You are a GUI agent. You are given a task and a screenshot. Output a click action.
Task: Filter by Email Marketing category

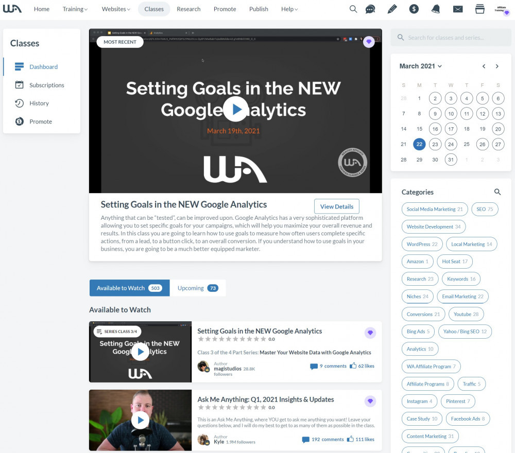click(463, 297)
